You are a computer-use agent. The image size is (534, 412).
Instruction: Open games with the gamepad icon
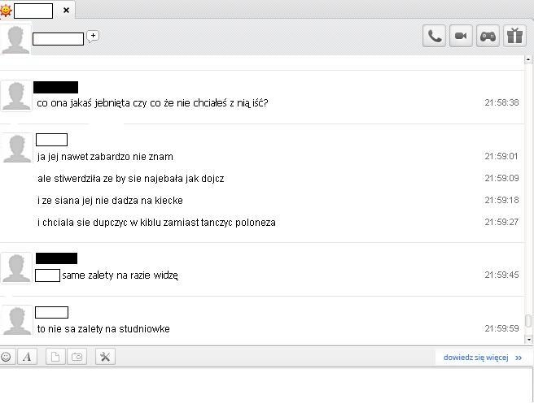pyautogui.click(x=488, y=36)
